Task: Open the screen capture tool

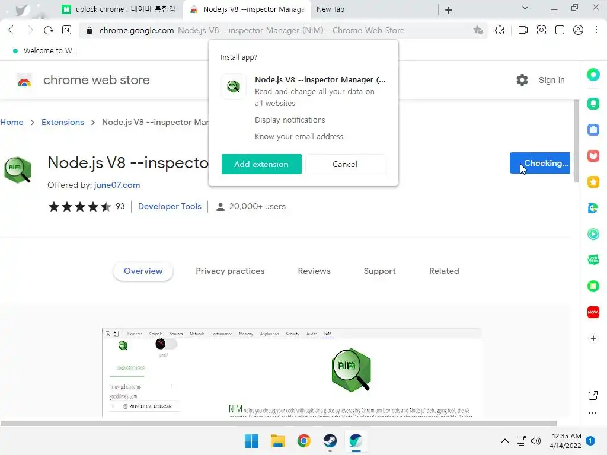Action: [x=541, y=30]
